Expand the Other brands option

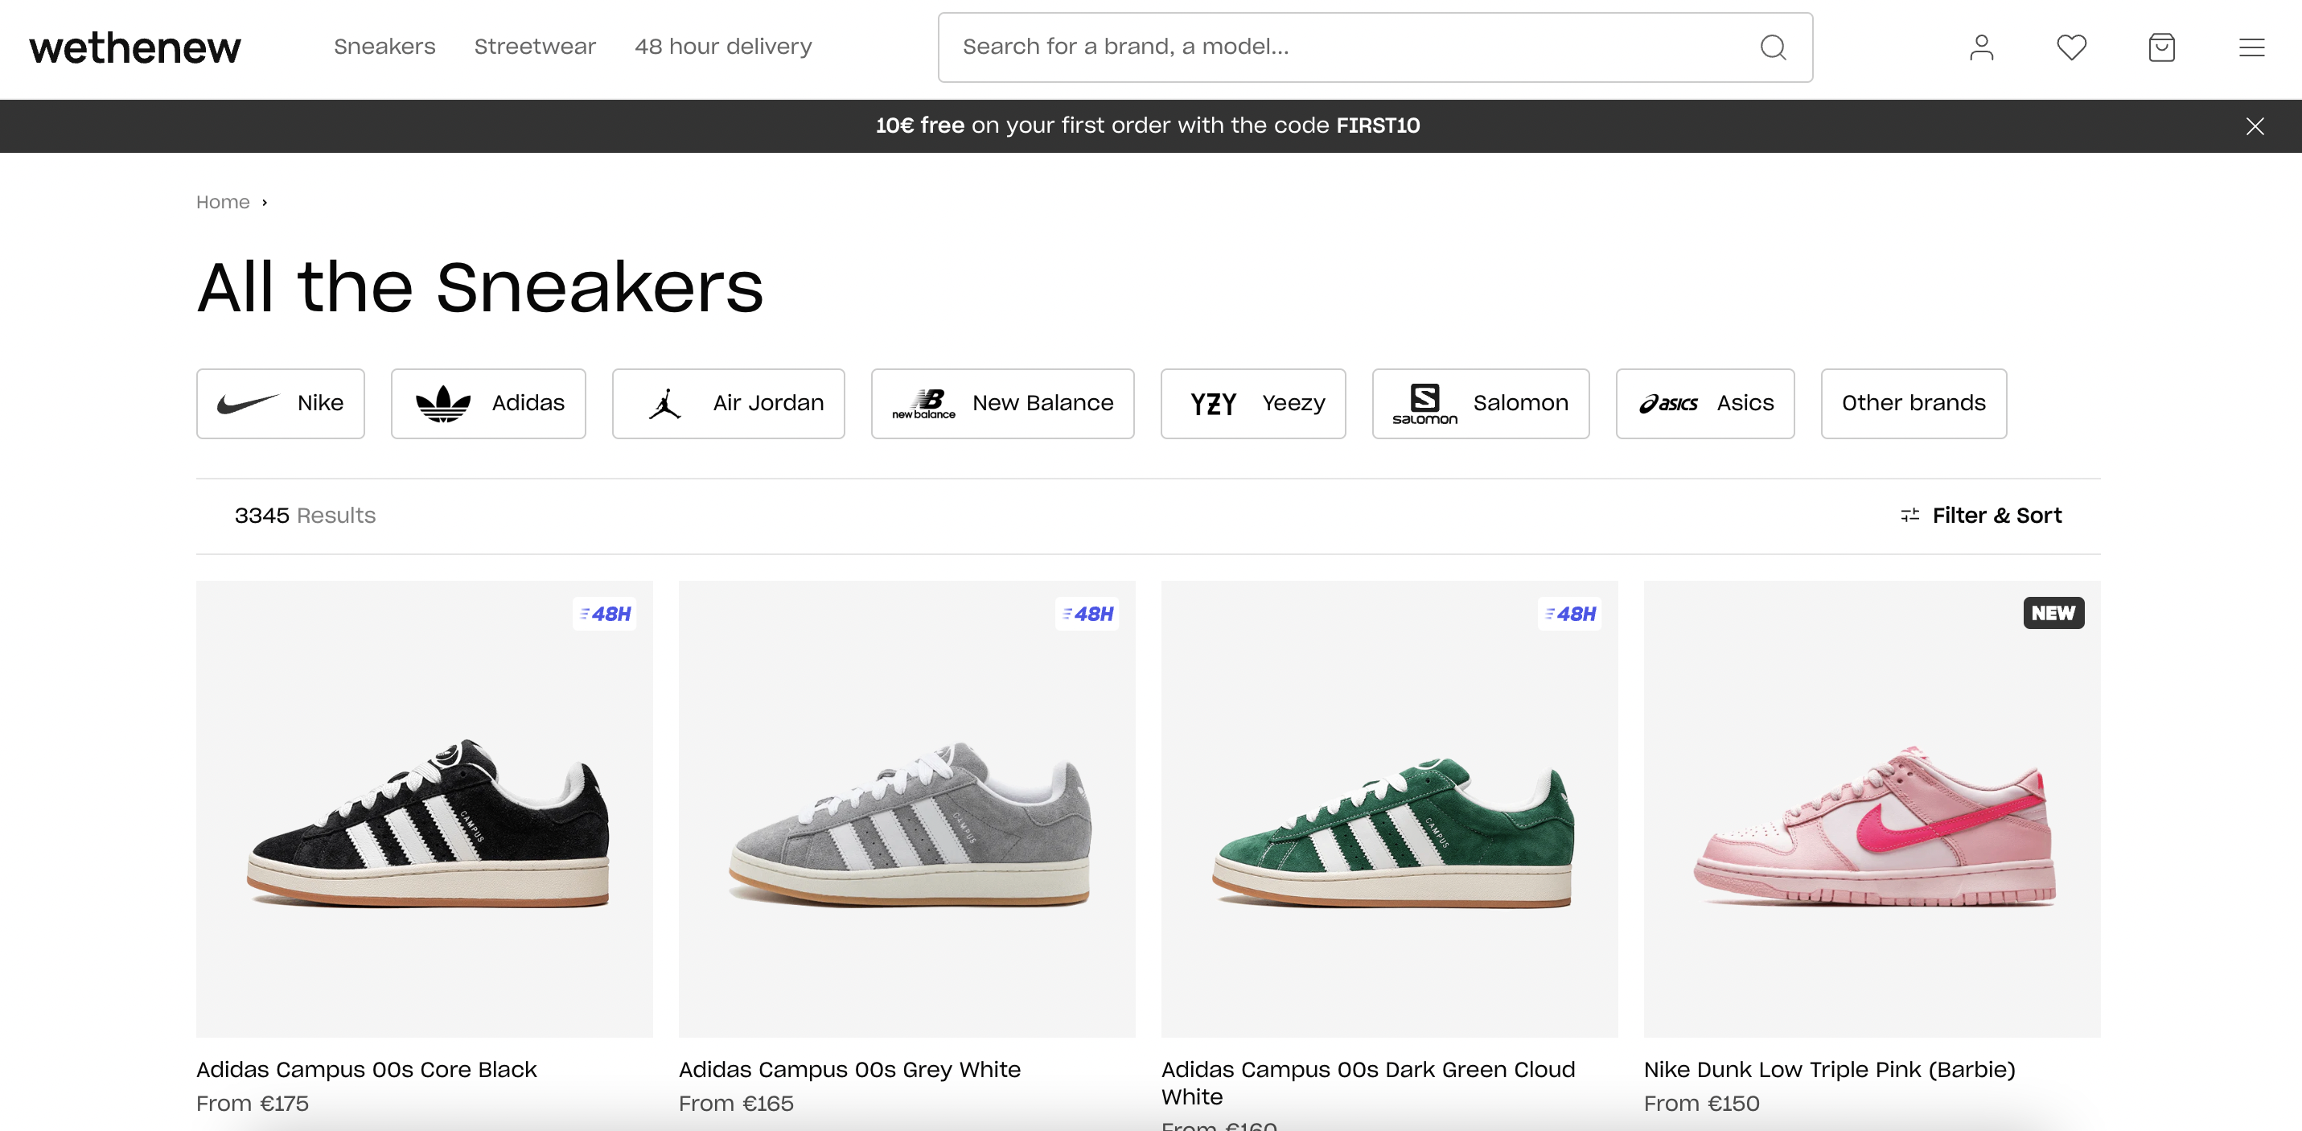point(1914,403)
